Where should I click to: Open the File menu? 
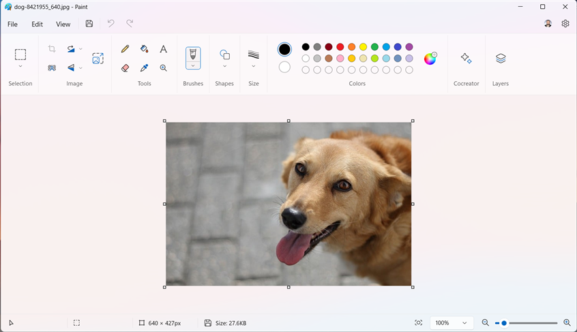12,24
